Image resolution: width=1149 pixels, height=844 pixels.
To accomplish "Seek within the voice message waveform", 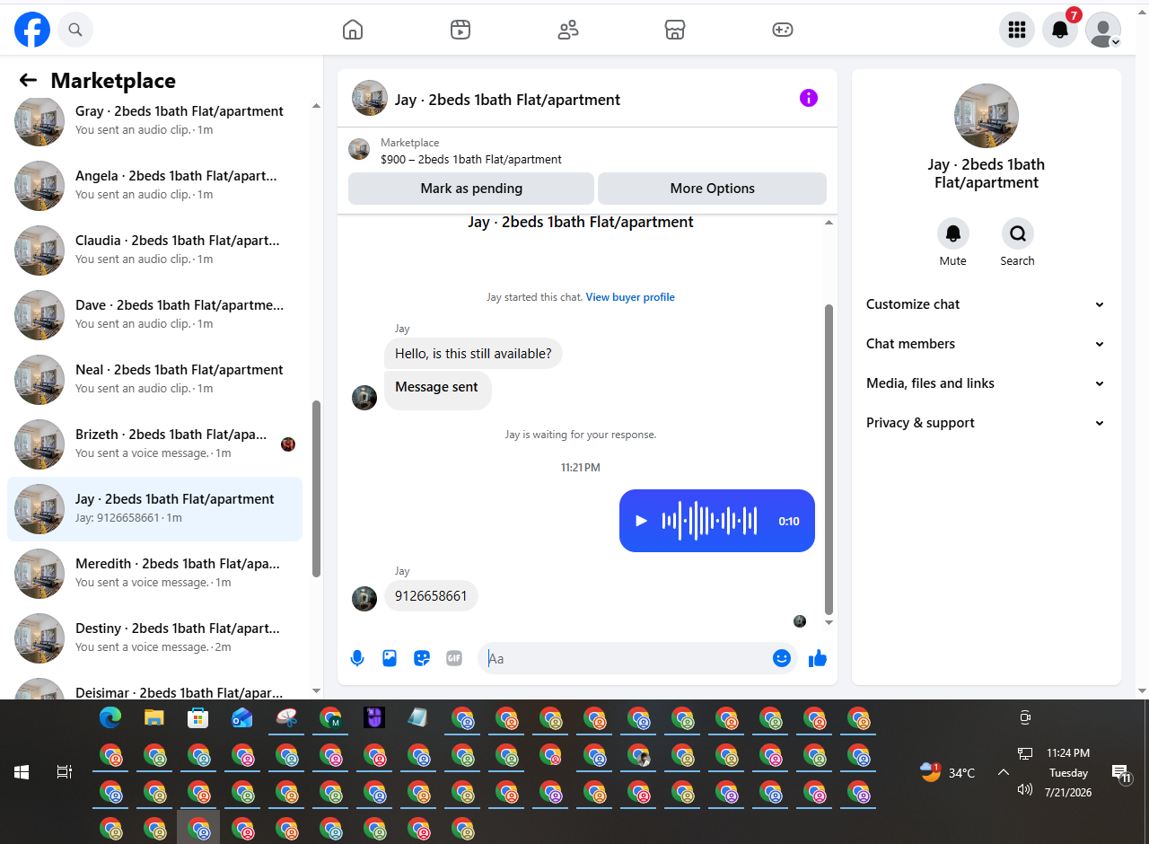I will (x=709, y=521).
